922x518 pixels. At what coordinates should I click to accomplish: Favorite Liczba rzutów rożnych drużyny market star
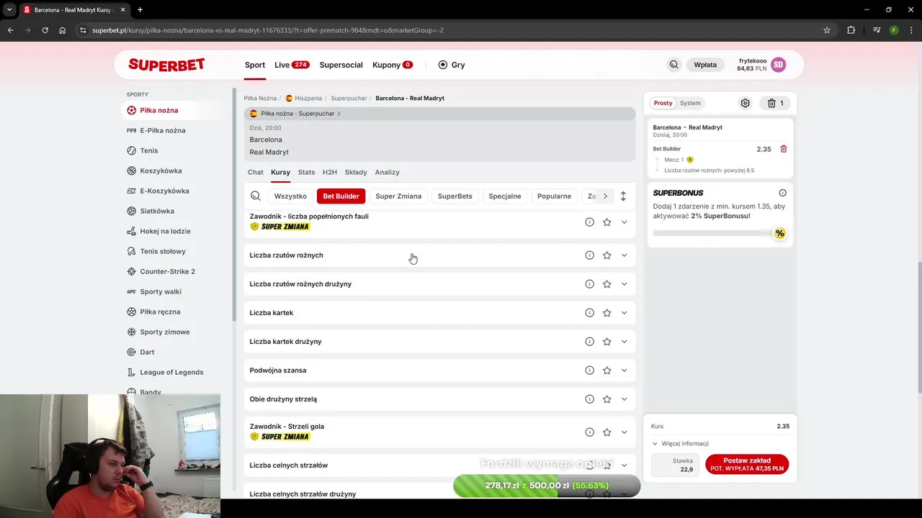pos(607,284)
